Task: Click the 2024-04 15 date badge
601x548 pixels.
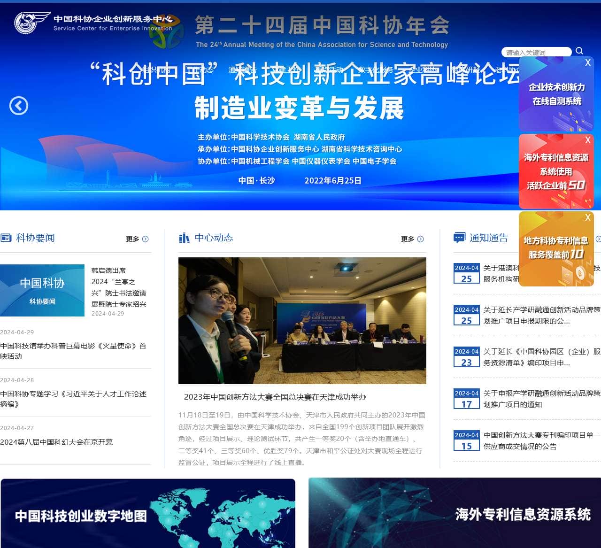Action: pyautogui.click(x=466, y=440)
